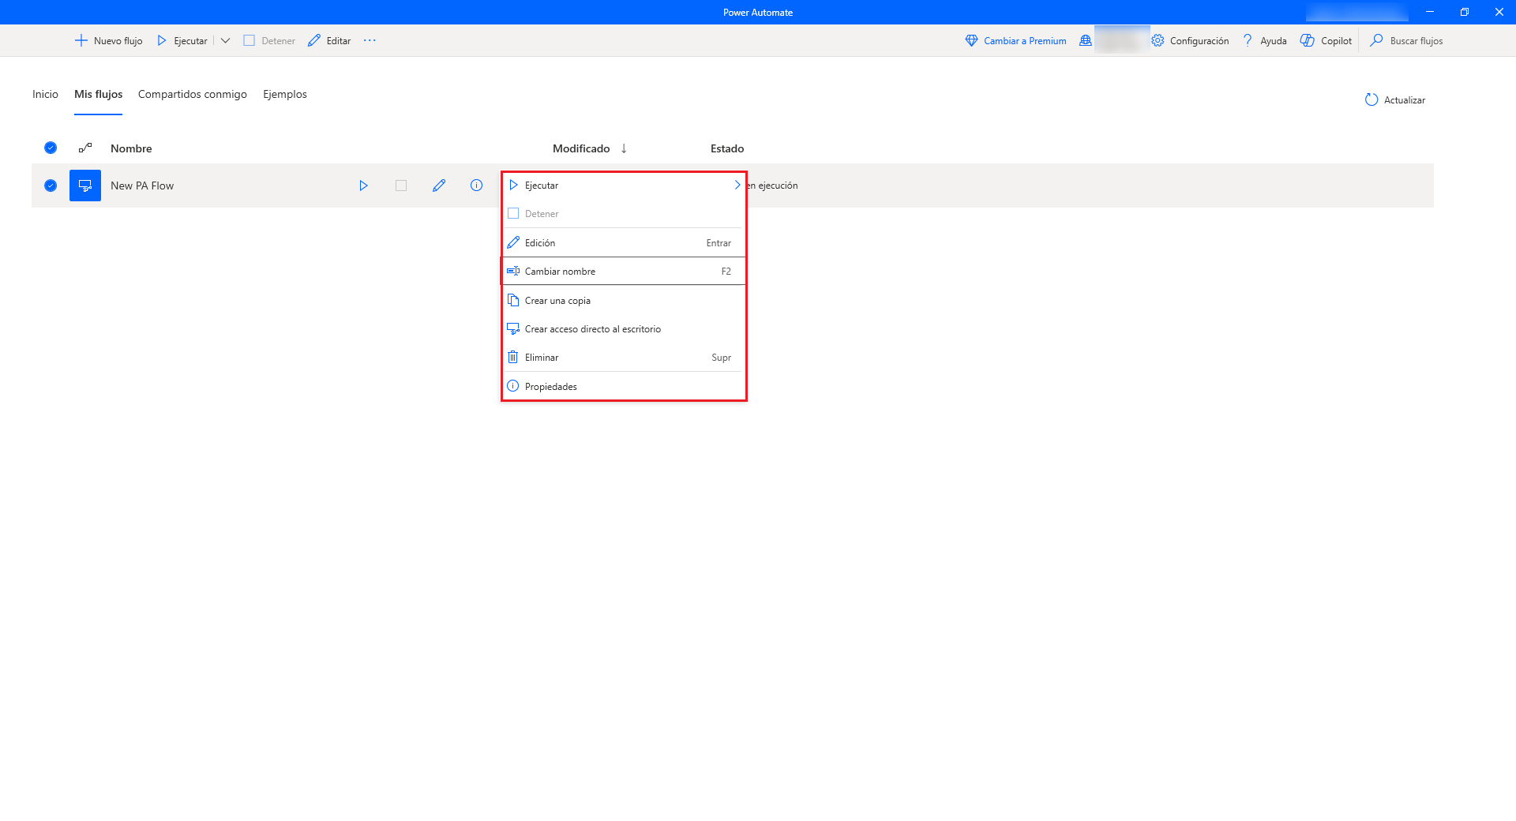The image size is (1516, 821).
Task: Minimize the Power Automate window
Action: [1430, 12]
